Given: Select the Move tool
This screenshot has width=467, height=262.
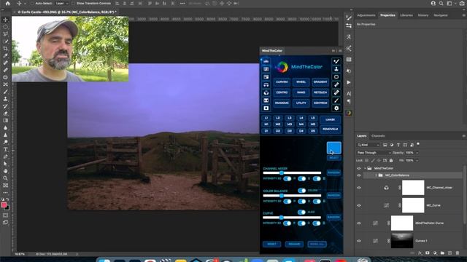Looking at the screenshot, I should click(x=5, y=20).
